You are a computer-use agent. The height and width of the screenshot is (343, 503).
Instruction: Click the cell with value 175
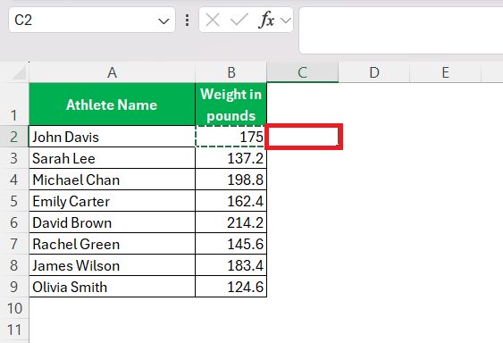click(x=231, y=137)
